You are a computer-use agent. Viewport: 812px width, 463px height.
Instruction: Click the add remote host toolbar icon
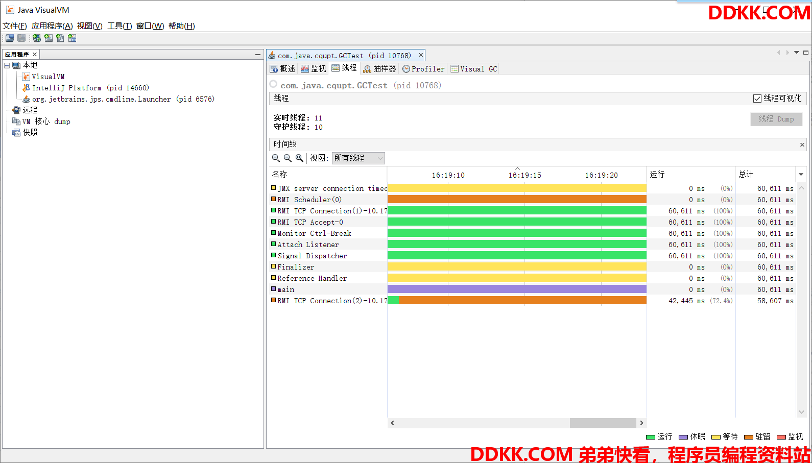37,38
